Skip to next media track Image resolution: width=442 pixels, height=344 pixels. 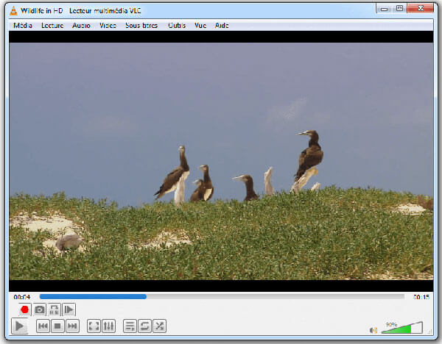(72, 326)
